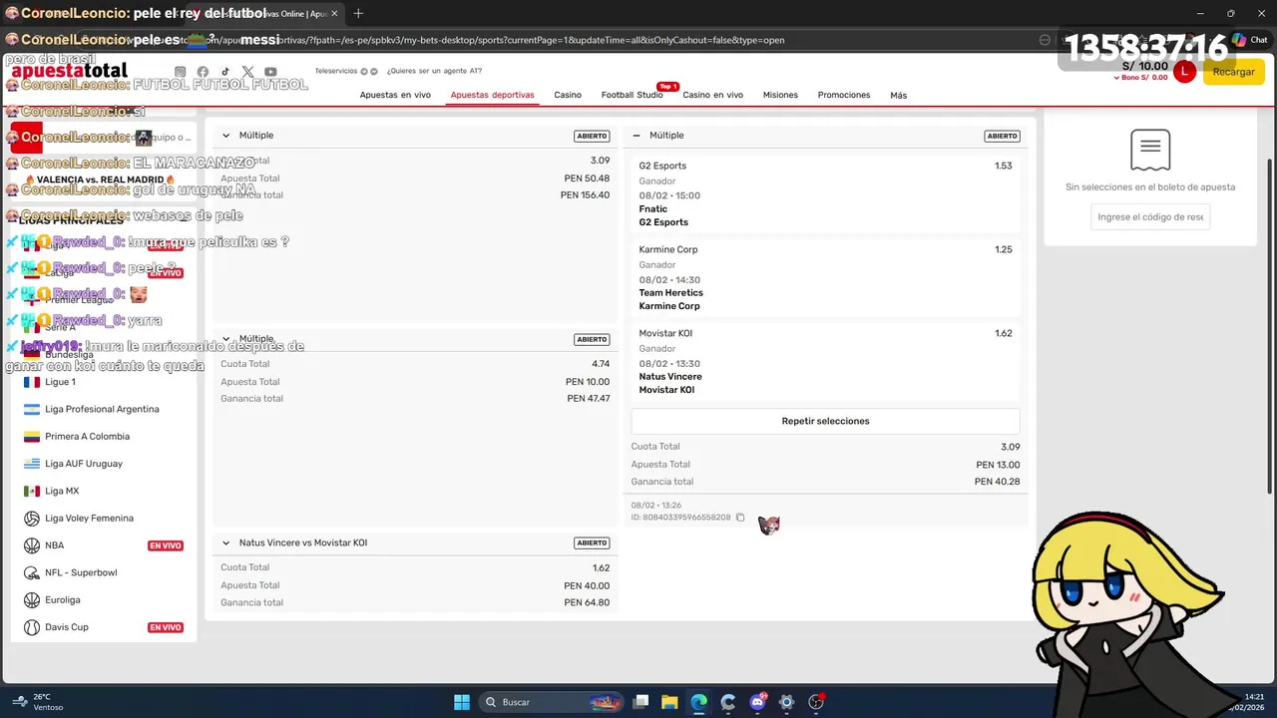
Task: Click the Liga MX flag icon
Action: 32,491
